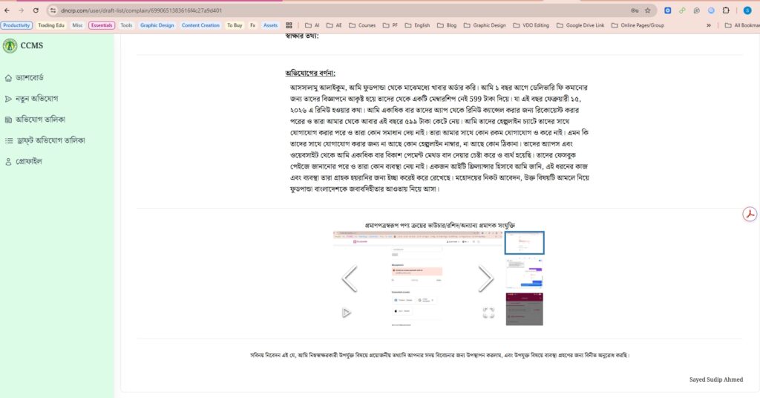Show the previous attachment image with left arrow
Viewport: 760px width, 398px height.
click(349, 278)
